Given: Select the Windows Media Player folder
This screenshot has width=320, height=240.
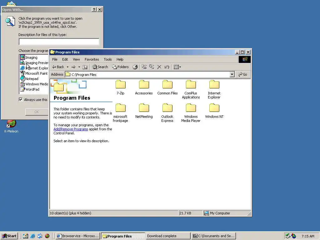Looking at the screenshot, I should tap(191, 113).
